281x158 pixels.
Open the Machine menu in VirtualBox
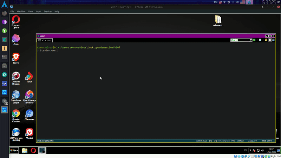21,12
